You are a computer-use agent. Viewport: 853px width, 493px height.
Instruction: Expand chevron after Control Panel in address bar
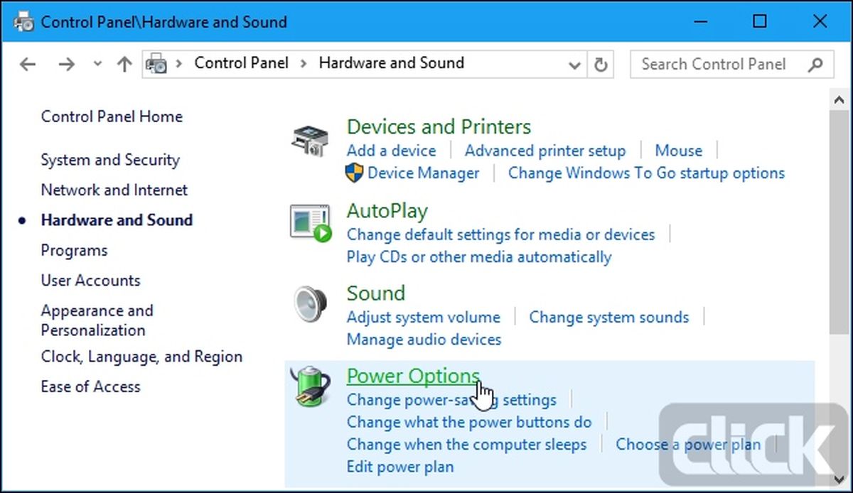[x=304, y=63]
